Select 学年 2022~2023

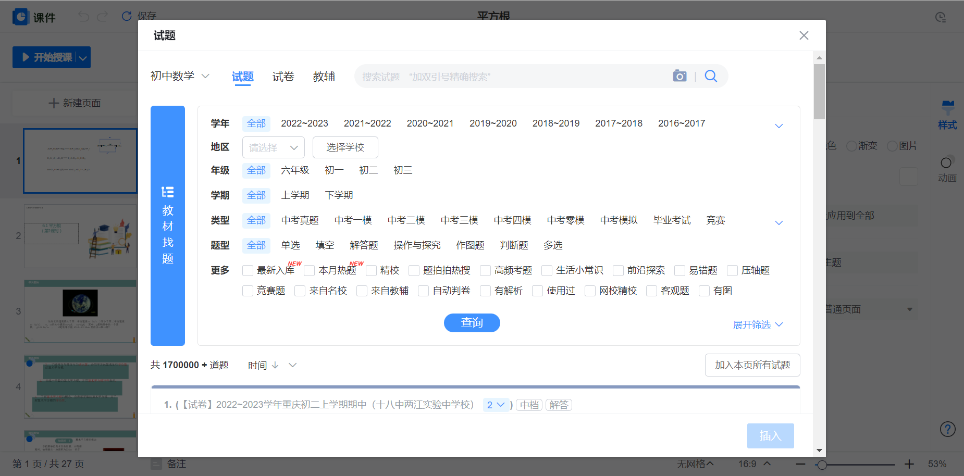click(305, 123)
